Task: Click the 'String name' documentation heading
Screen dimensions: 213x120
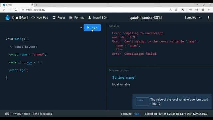Action: click(x=123, y=78)
